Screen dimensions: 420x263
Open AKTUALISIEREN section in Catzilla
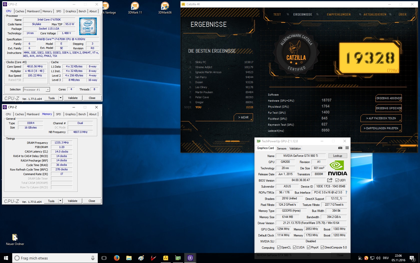tap(375, 15)
